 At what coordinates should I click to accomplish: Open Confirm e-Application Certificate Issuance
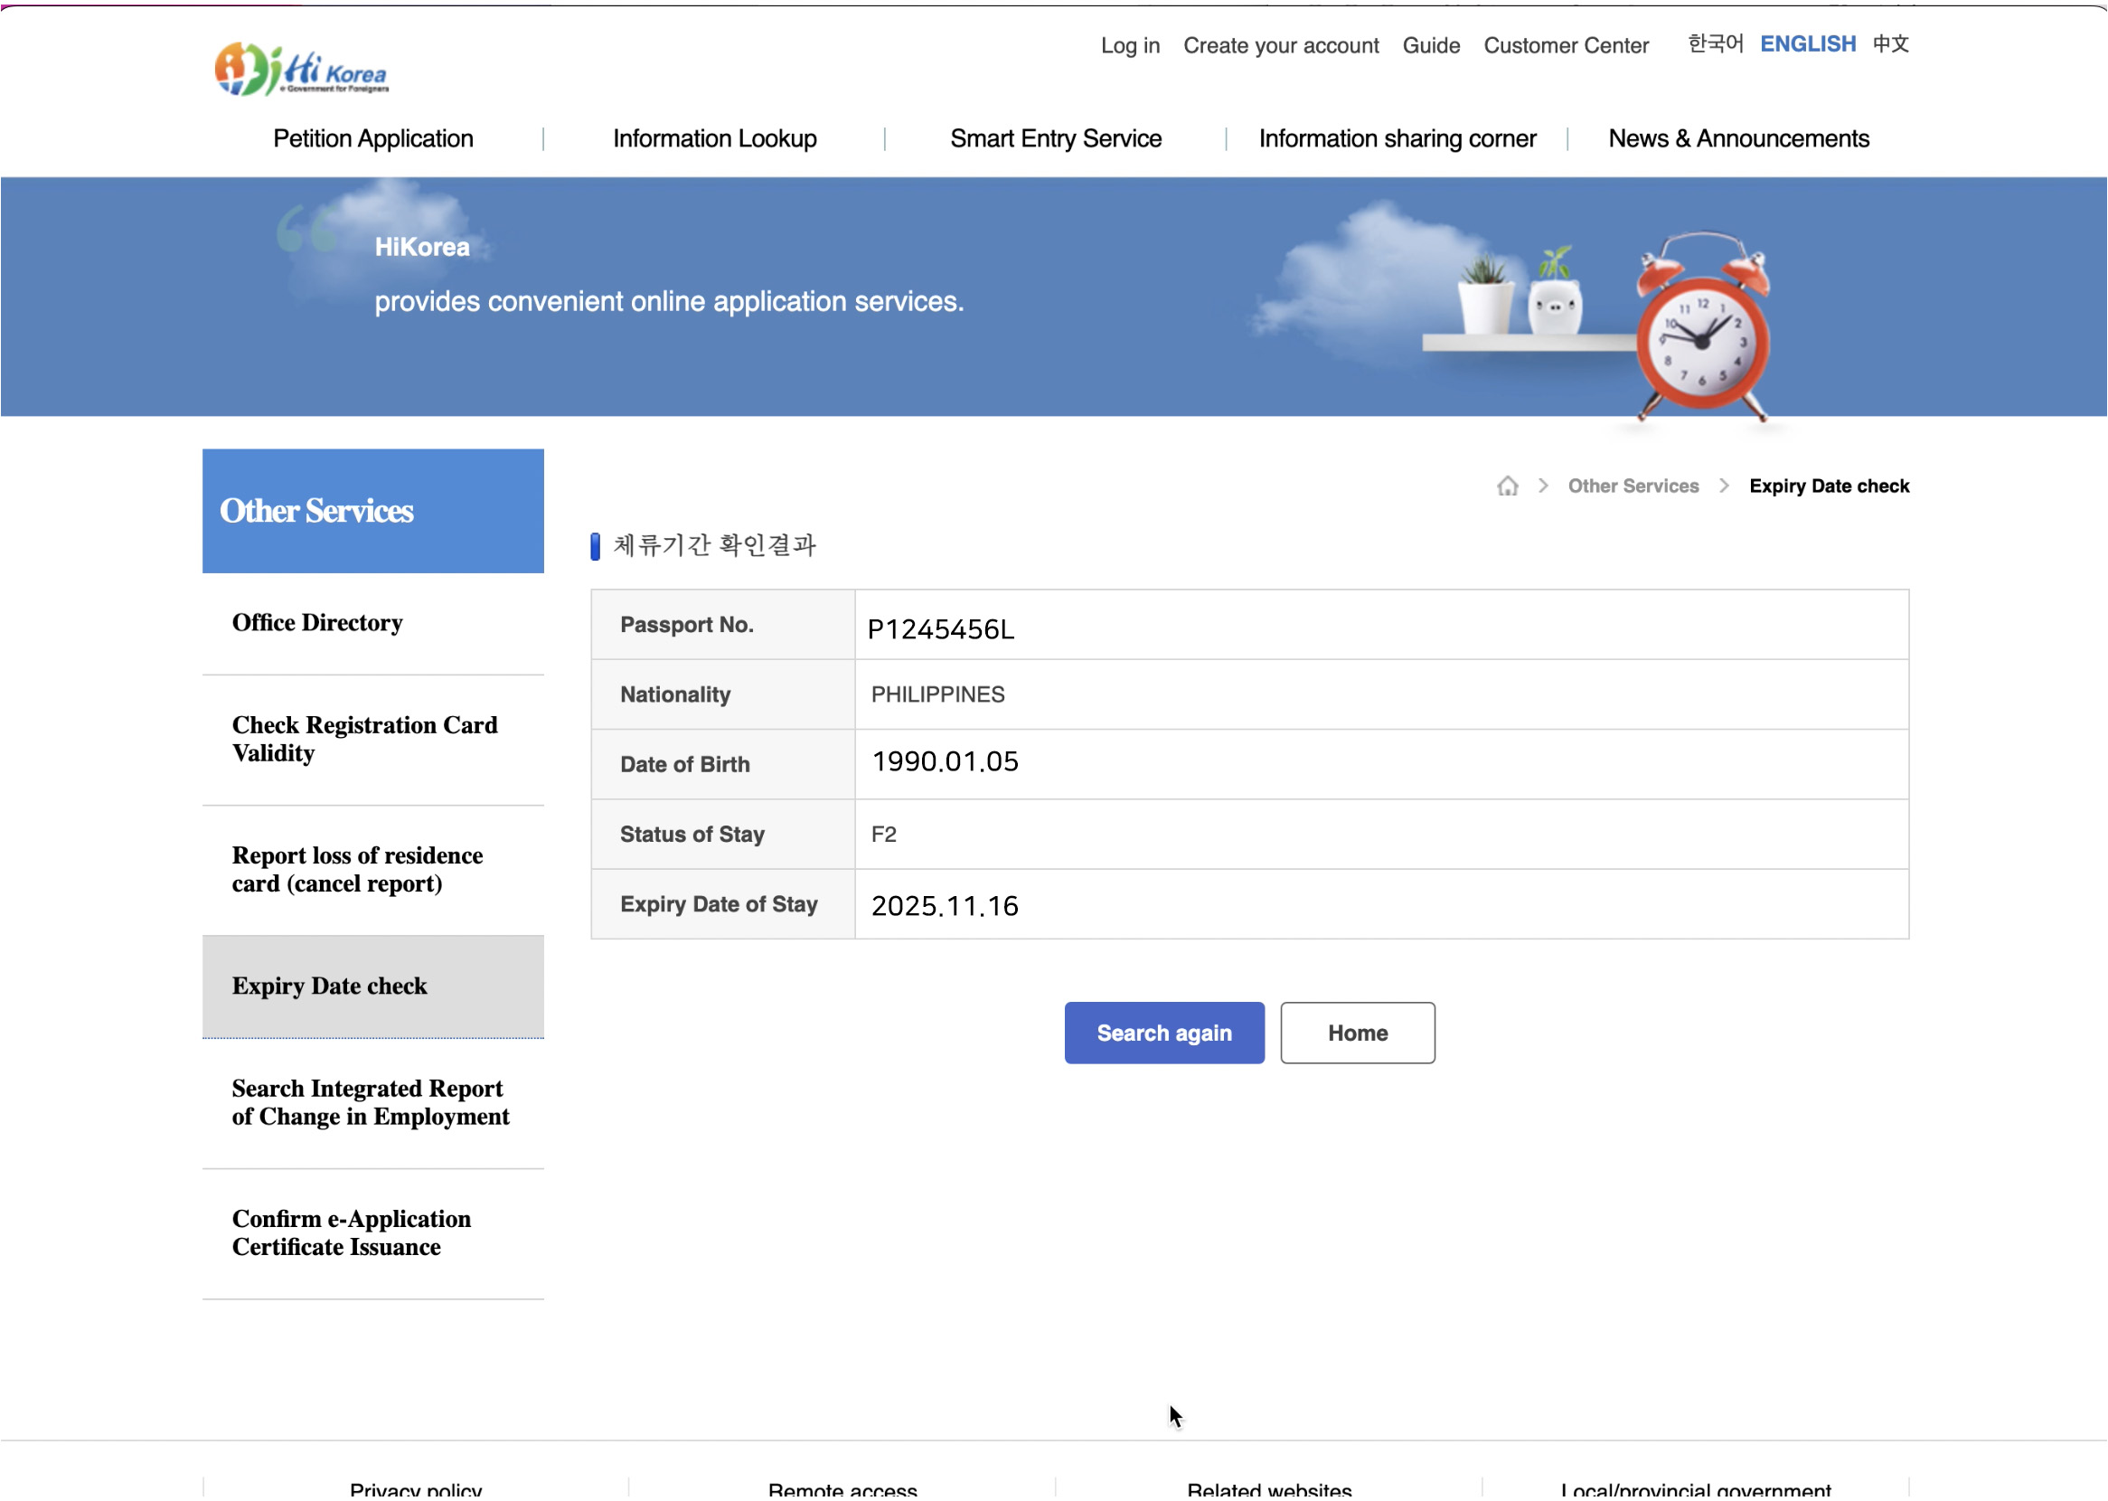[352, 1233]
